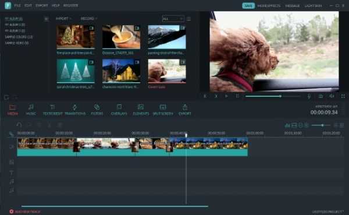Select the teal Christmas trees clip thumbnail
Image resolution: width=349 pixels, height=215 pixels.
click(x=76, y=71)
